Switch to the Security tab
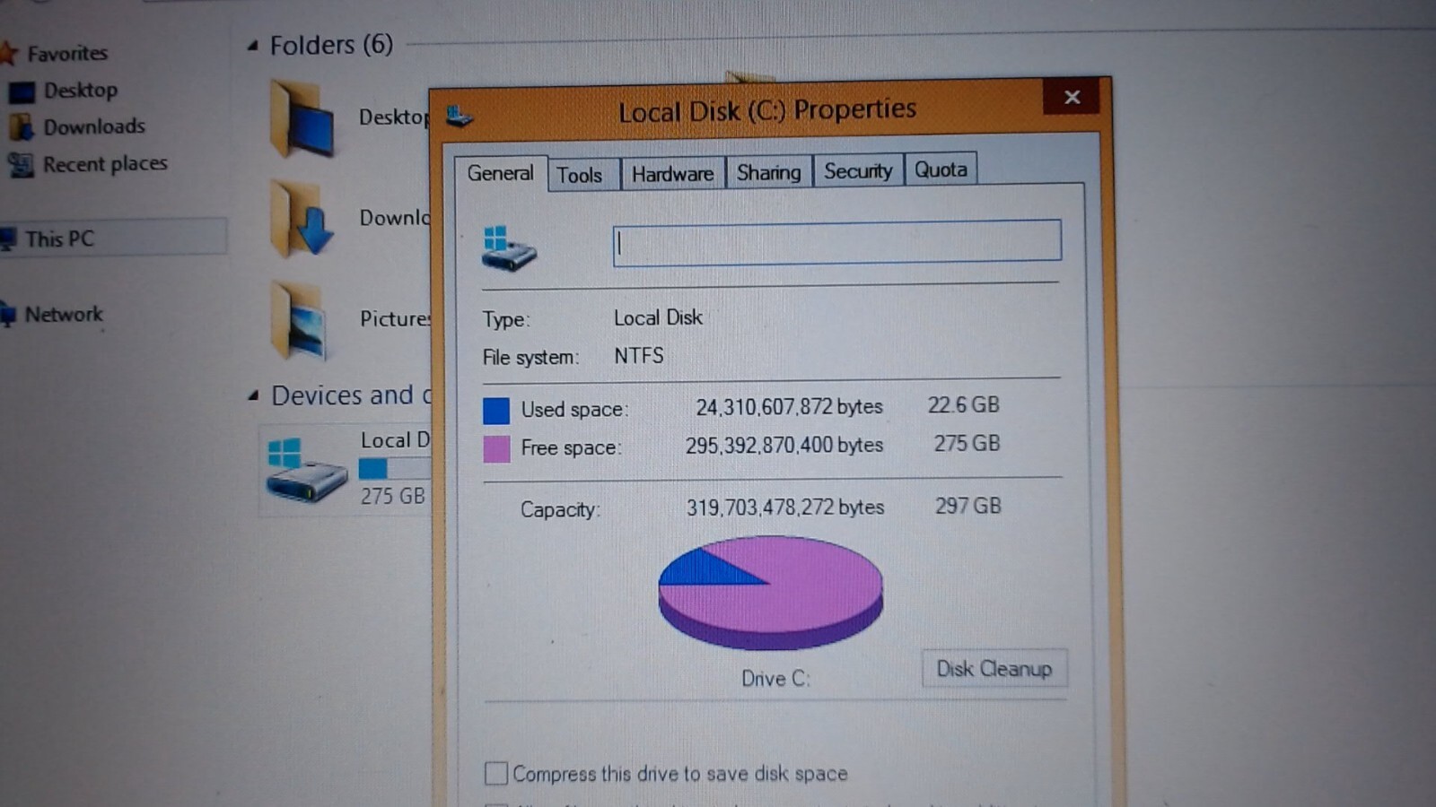This screenshot has height=807, width=1436. pos(858,170)
